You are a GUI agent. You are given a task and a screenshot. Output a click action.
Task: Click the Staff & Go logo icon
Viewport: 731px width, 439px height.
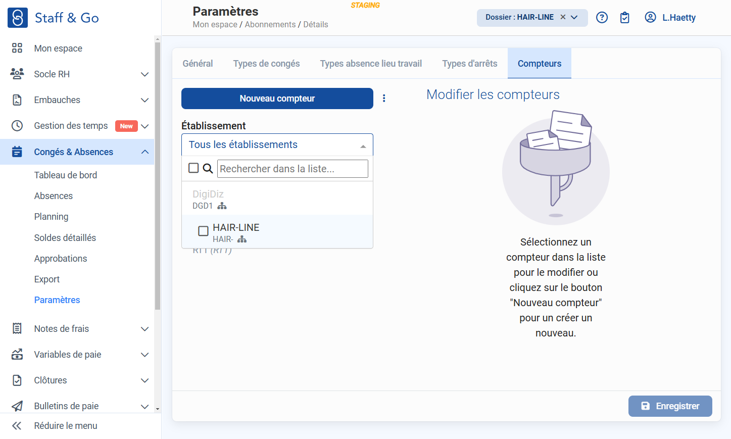18,18
